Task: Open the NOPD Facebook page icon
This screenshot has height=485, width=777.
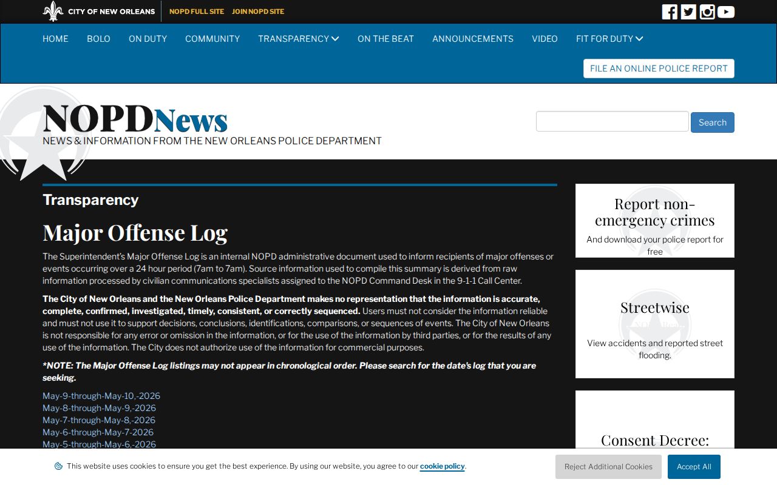Action: click(x=670, y=12)
